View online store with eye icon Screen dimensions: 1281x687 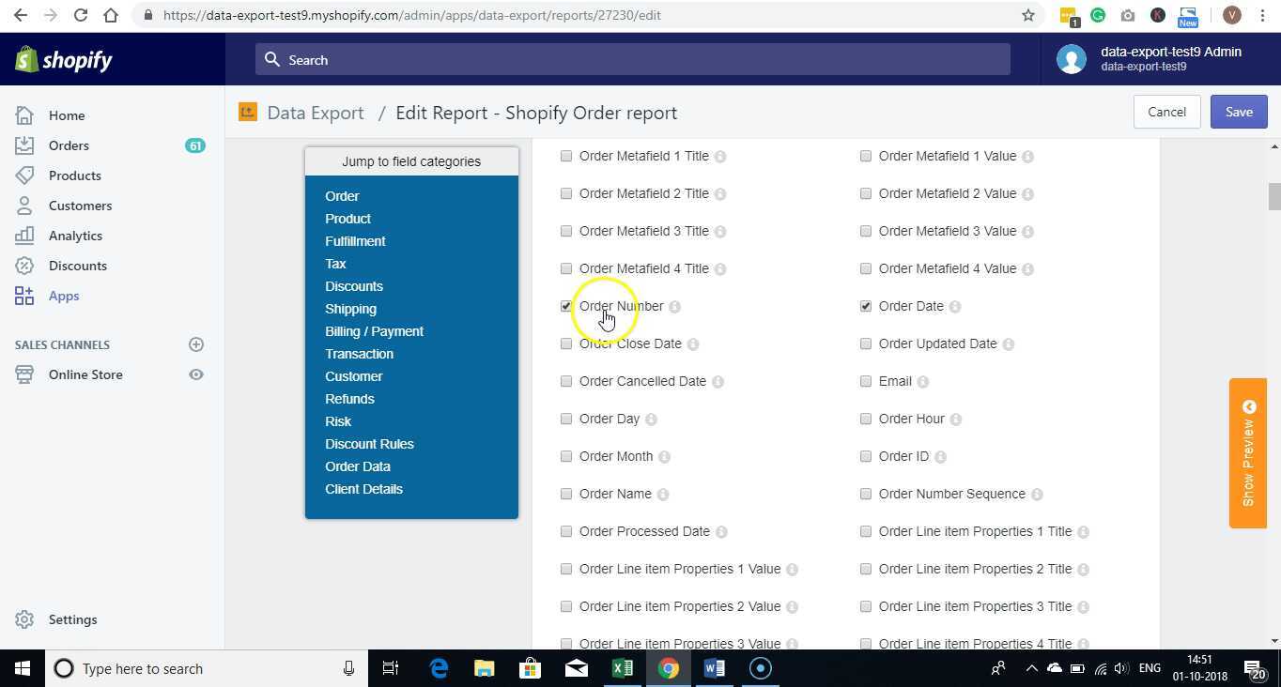[x=196, y=374]
